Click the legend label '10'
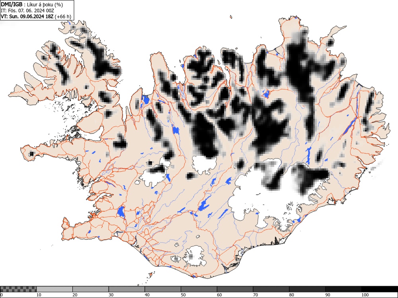398x298 pixels. pyautogui.click(x=39, y=295)
